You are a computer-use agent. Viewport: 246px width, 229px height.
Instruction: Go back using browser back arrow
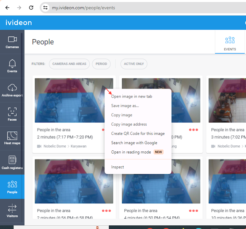[x=7, y=8]
